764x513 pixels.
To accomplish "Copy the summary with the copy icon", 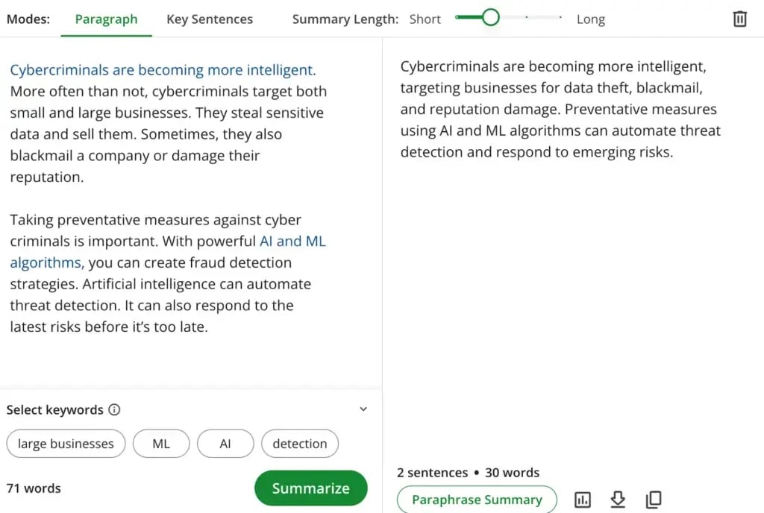I will [653, 500].
